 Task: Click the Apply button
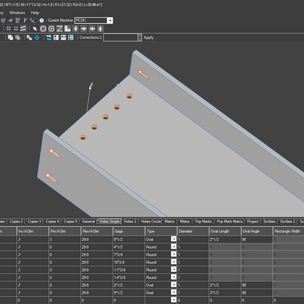(149, 37)
